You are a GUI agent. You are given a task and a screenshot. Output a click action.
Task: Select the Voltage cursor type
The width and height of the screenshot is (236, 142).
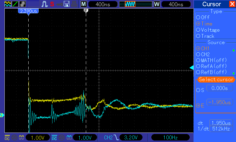tap(208, 30)
